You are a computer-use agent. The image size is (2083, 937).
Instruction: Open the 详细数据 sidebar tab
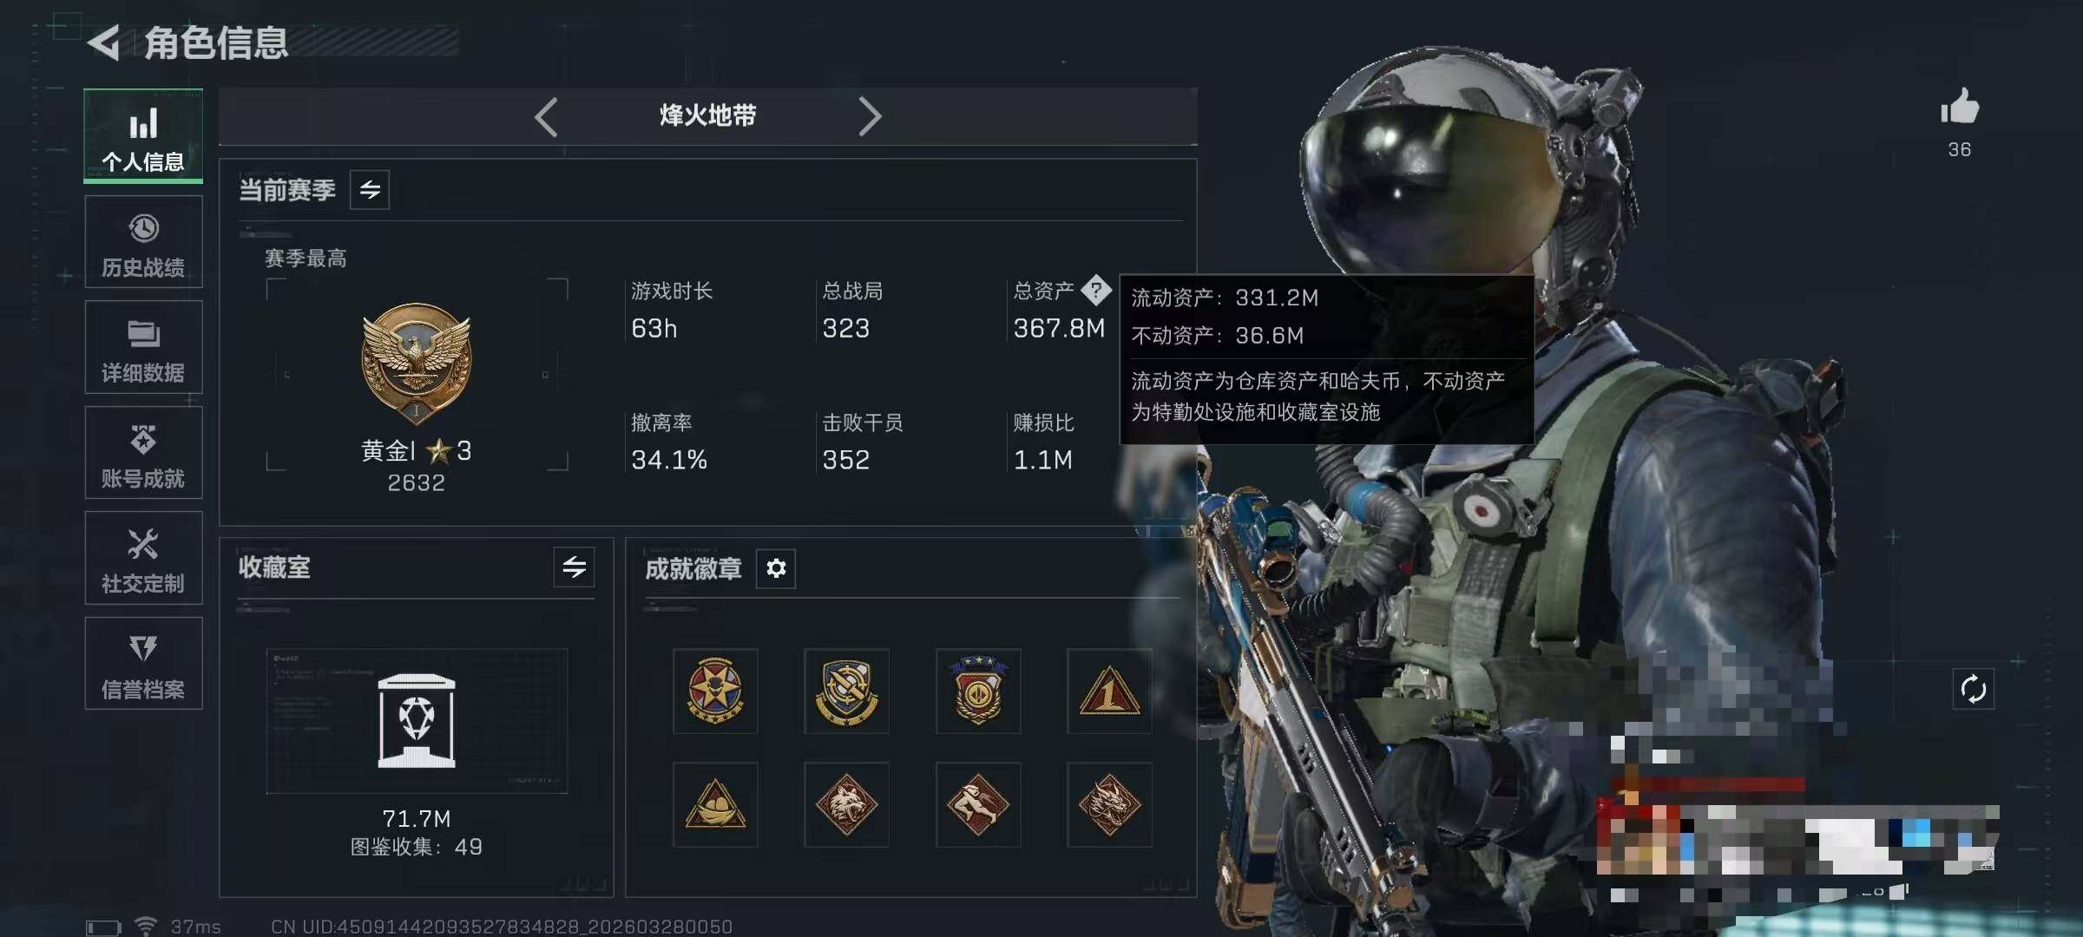pyautogui.click(x=143, y=347)
